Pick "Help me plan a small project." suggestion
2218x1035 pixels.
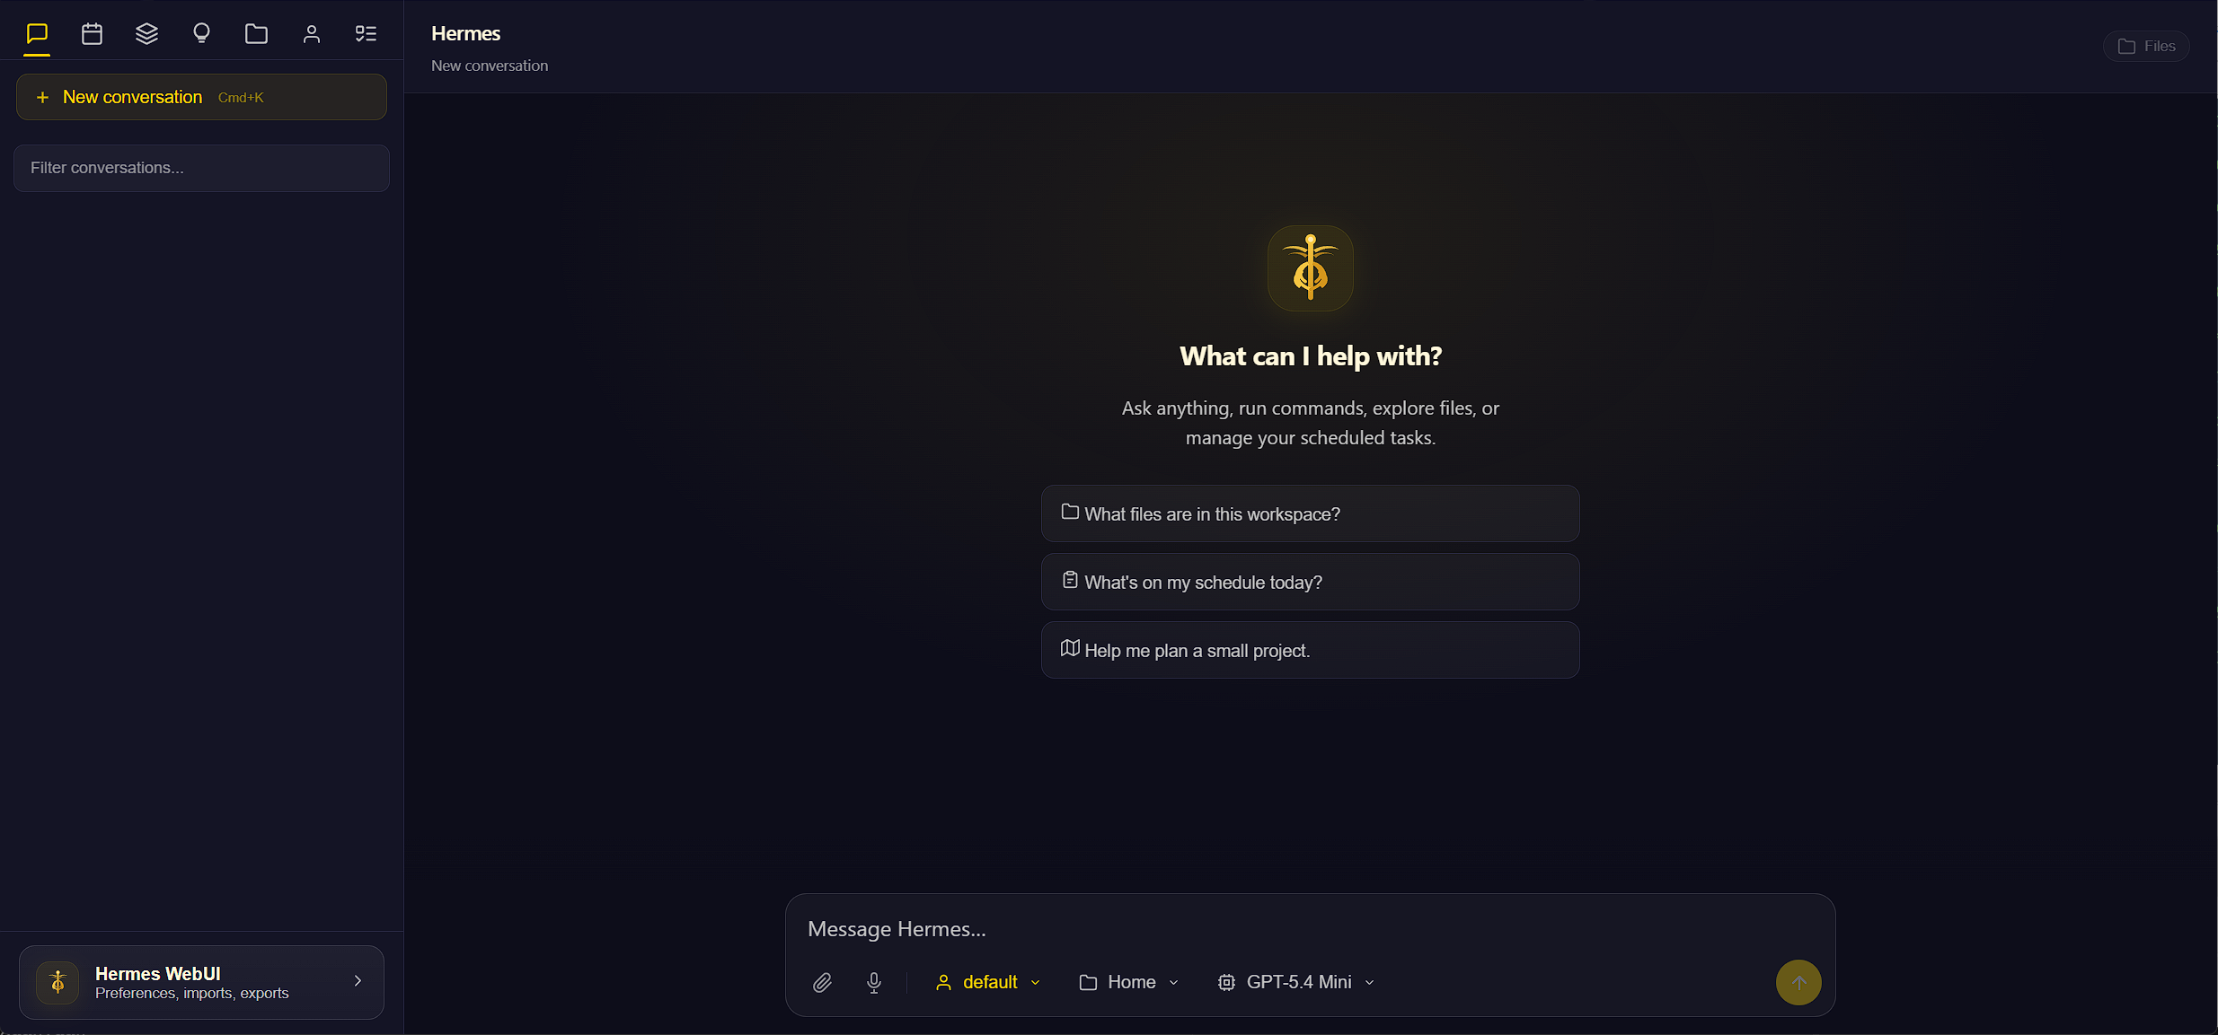(x=1310, y=650)
